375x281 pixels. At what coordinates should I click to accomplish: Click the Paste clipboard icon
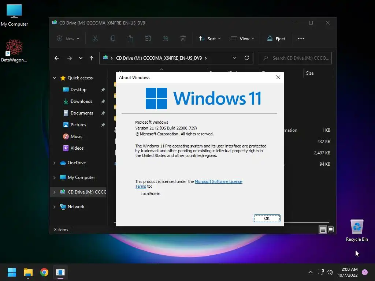130,38
